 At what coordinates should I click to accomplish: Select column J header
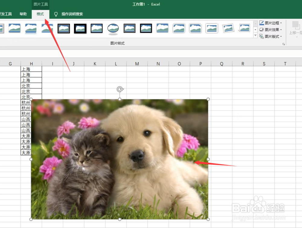click(x=74, y=64)
